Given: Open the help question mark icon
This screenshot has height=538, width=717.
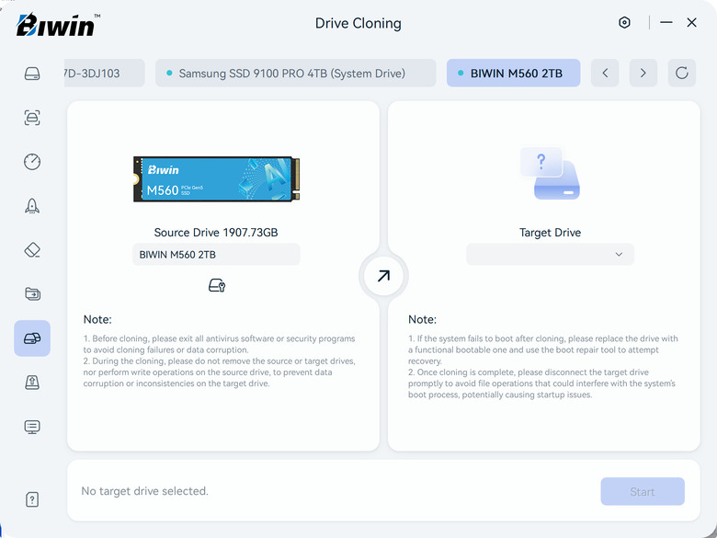Looking at the screenshot, I should tap(32, 499).
